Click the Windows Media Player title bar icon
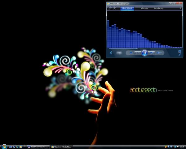The image size is (186, 149). click(x=108, y=3)
